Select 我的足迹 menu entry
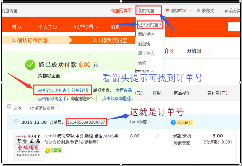242x166 pixels. [146, 34]
